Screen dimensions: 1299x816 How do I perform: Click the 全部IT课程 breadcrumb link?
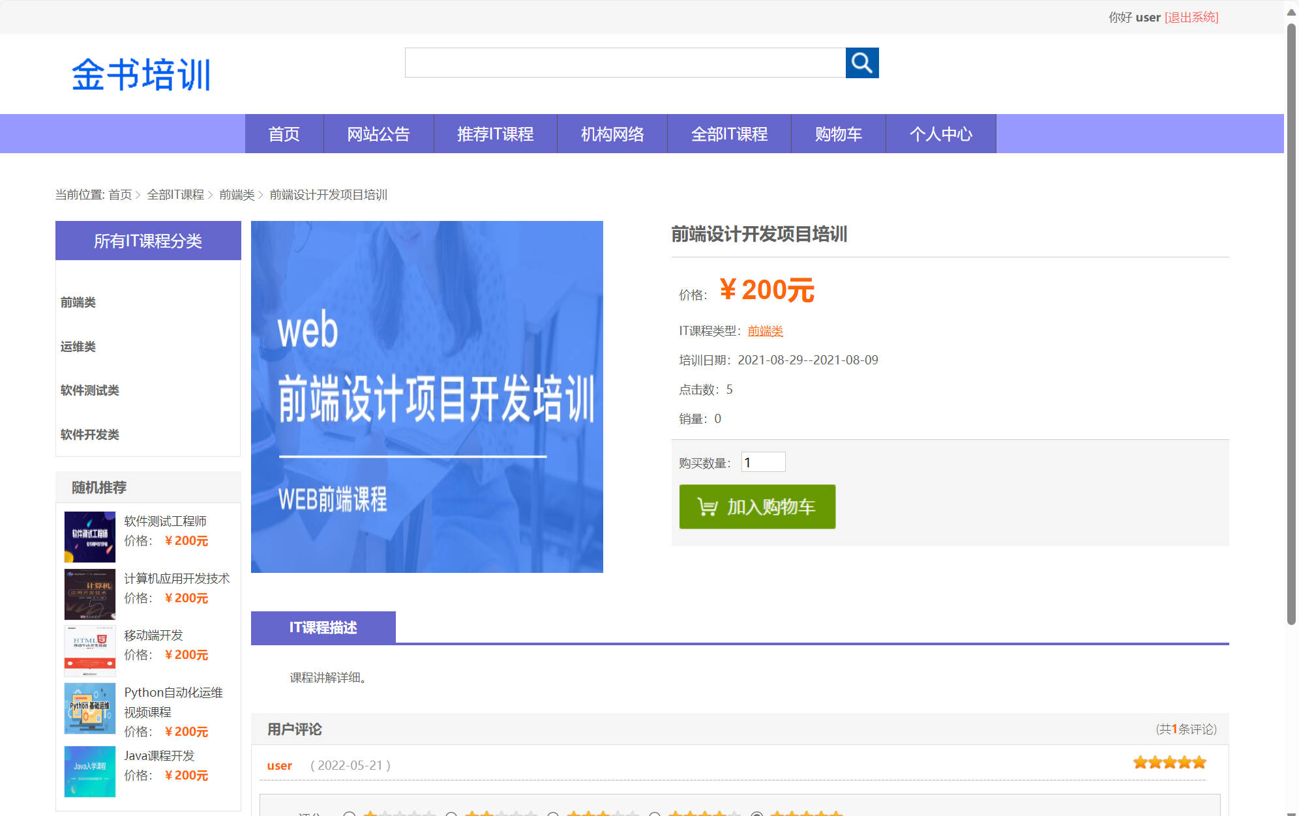point(175,194)
